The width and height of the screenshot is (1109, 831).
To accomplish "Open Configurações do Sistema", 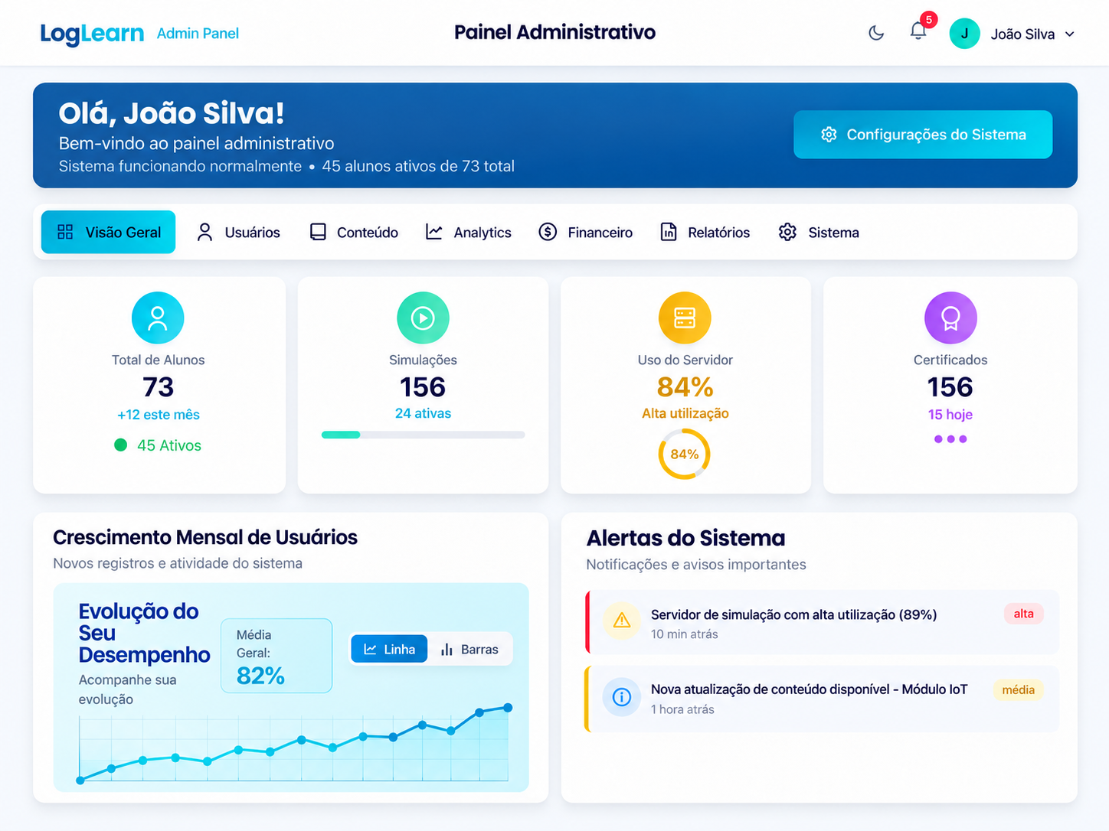I will 923,135.
